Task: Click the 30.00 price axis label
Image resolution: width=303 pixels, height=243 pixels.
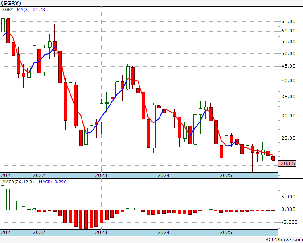Action: point(288,116)
